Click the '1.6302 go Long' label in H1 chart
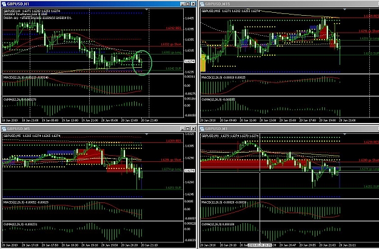The image size is (379, 249). [x=172, y=52]
